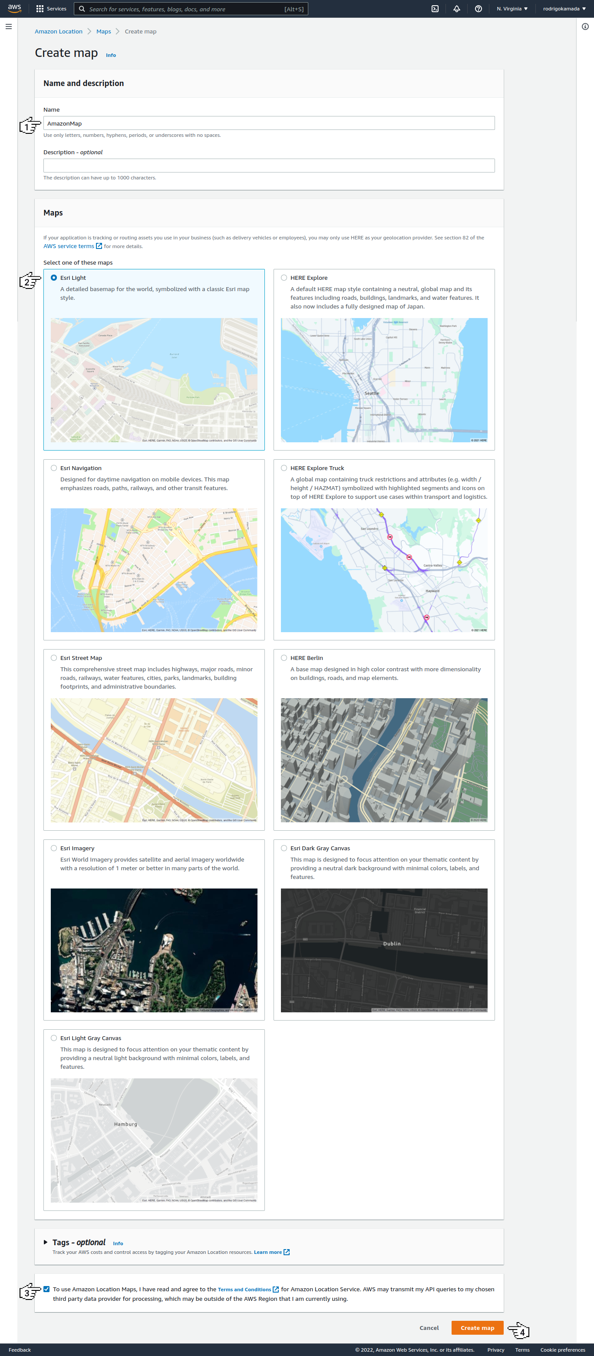This screenshot has width=594, height=1356.
Task: Open Info link beside Tags
Action: pyautogui.click(x=118, y=1243)
